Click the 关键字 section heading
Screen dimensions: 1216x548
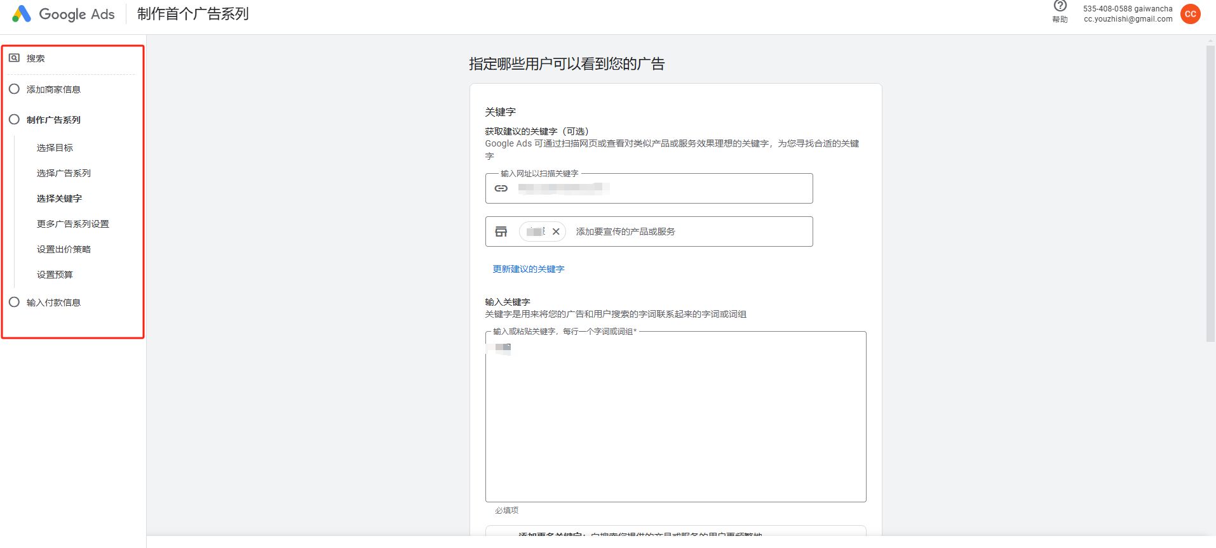(x=500, y=112)
